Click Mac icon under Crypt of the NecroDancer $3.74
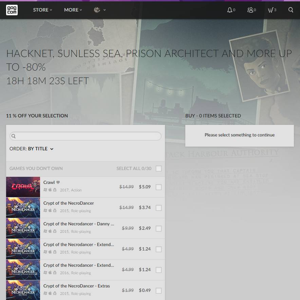The image size is (300, 300). coord(50,210)
